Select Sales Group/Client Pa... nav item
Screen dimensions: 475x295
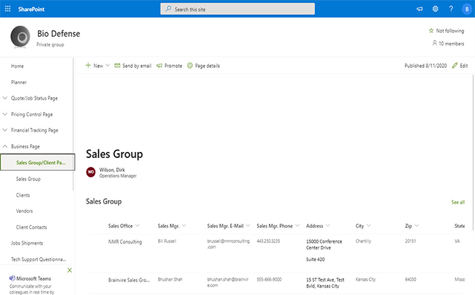click(37, 162)
